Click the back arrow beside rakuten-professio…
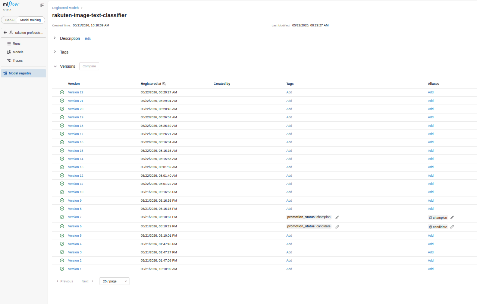 [5, 33]
